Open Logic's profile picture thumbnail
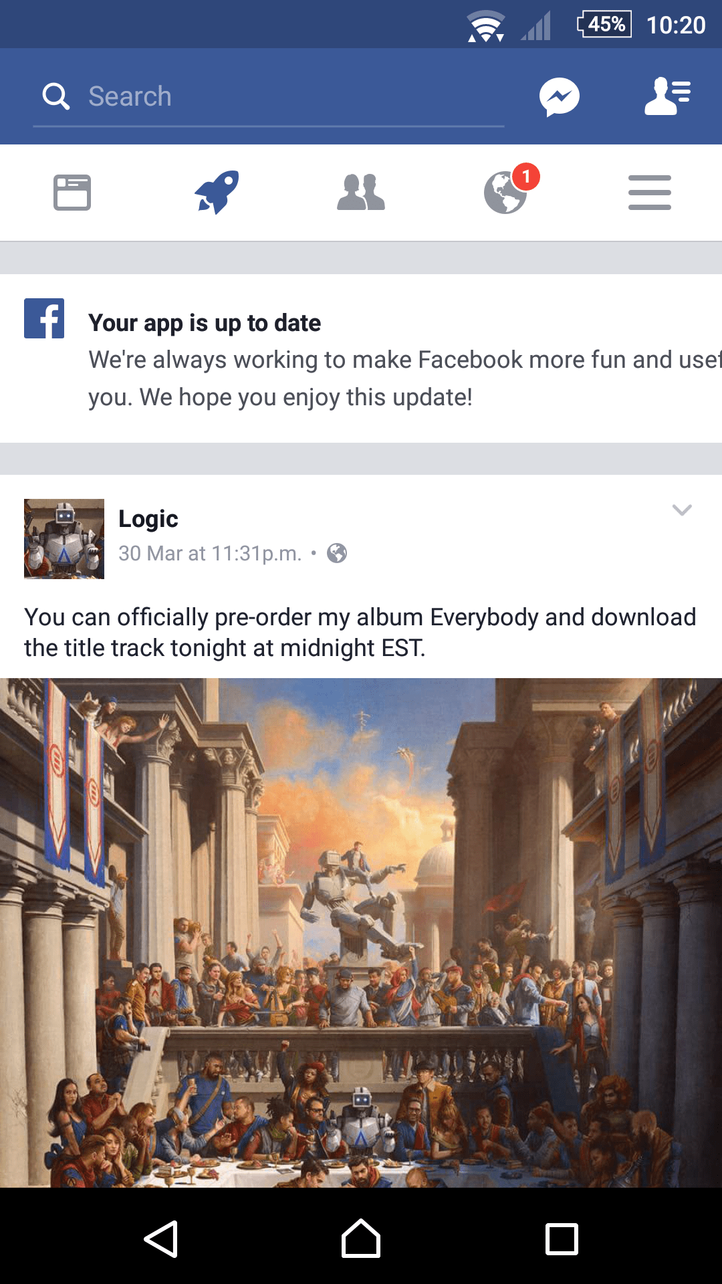The width and height of the screenshot is (722, 1284). coord(64,539)
